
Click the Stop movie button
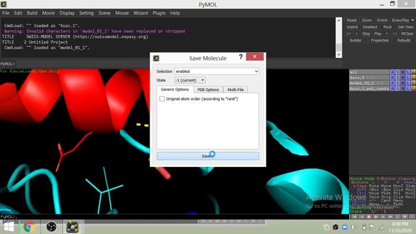[x=366, y=34]
